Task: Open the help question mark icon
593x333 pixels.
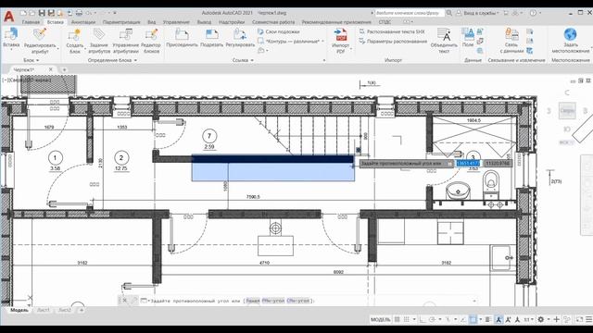Action: [533, 13]
